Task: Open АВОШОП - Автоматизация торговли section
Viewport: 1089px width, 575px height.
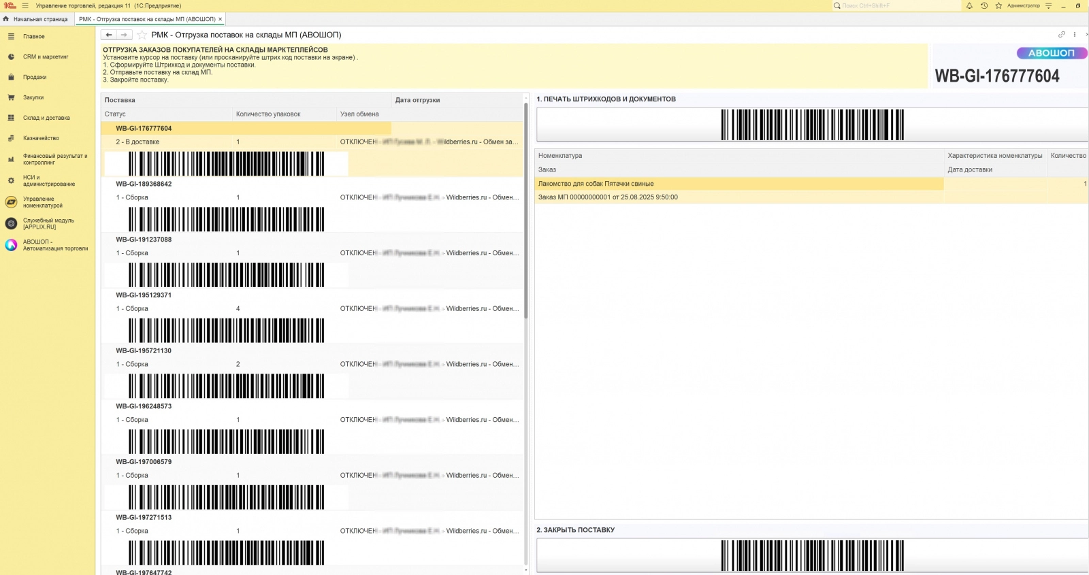Action: (x=55, y=245)
